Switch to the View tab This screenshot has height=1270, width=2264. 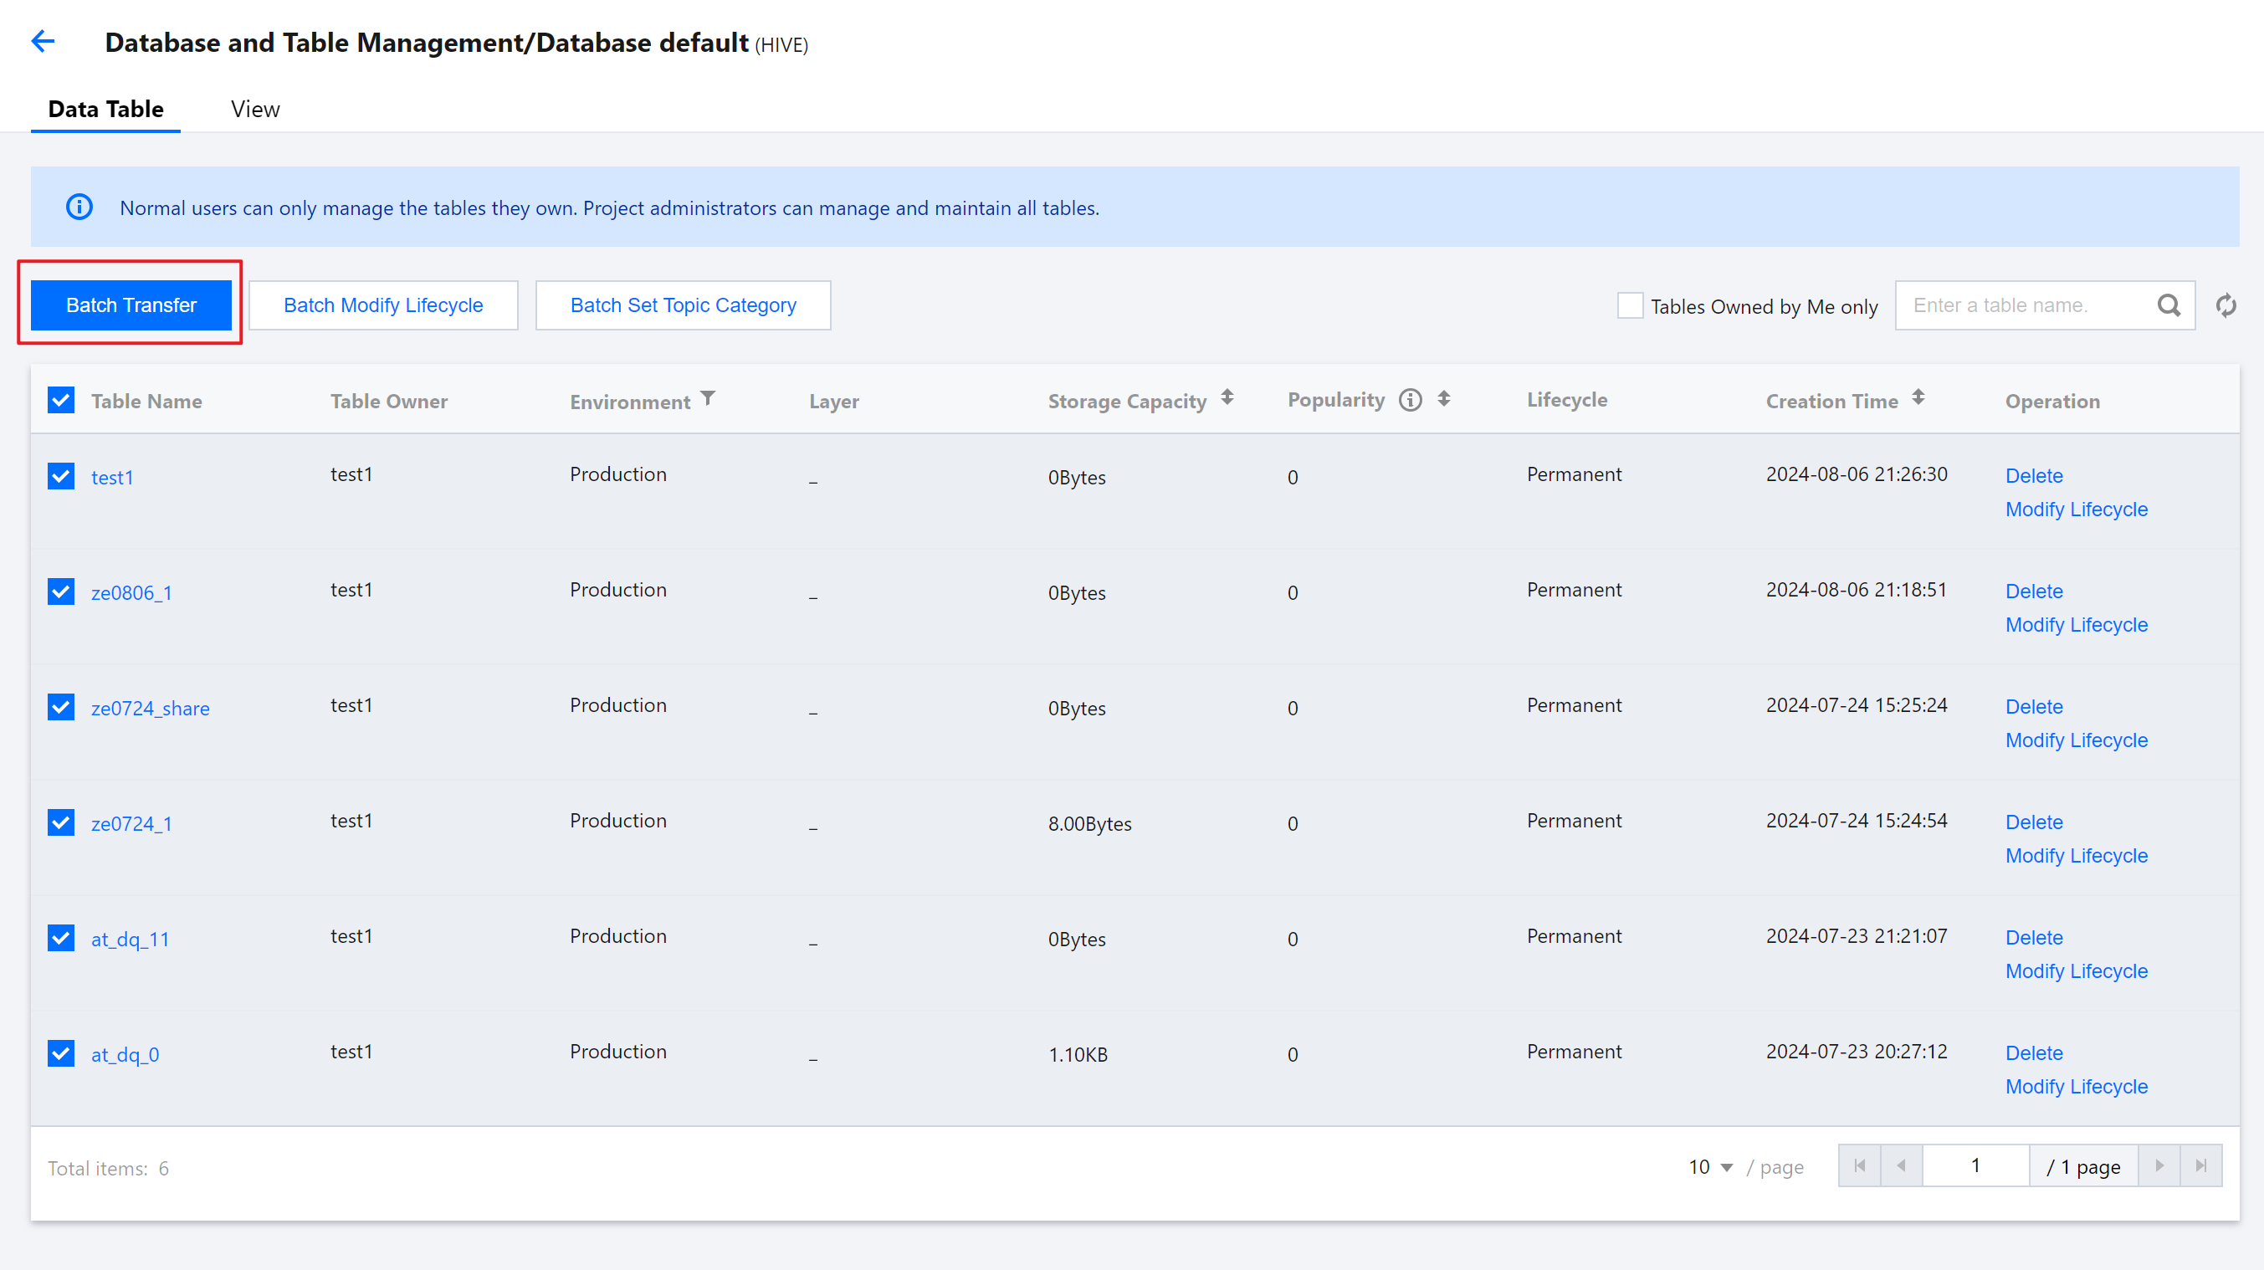coord(255,109)
